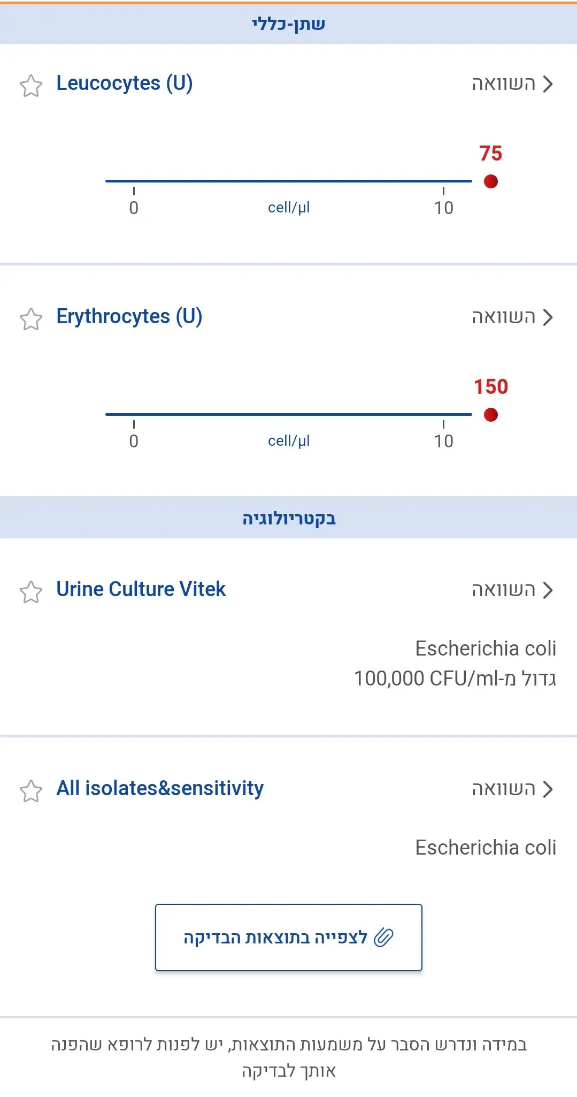Expand comparison arrow for All isolates&sensitivity
This screenshot has width=577, height=1097.
pos(548,789)
